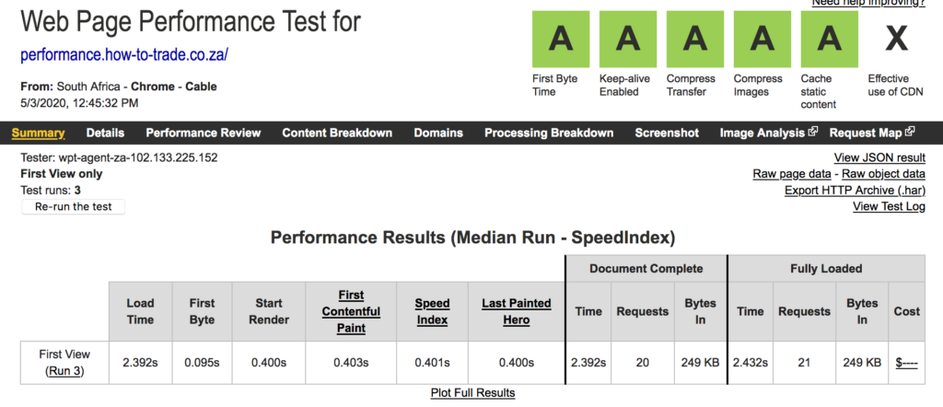
Task: Click the Cache static content grade A box
Action: tap(830, 39)
